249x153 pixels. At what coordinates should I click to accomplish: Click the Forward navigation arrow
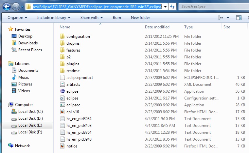click(x=16, y=7)
